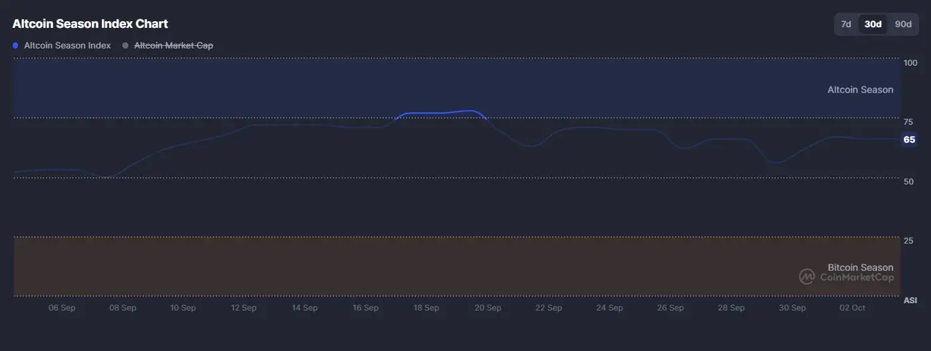Click the CoinMarketCap watermark text
Image resolution: width=931 pixels, height=351 pixels.
pyautogui.click(x=857, y=277)
